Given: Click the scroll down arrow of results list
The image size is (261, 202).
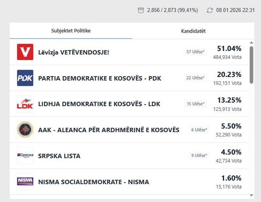Looking at the screenshot, I should click(251, 195).
